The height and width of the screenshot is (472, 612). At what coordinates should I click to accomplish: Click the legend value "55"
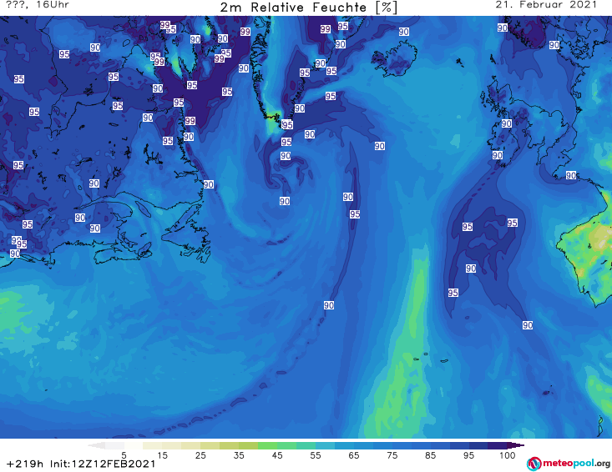click(x=316, y=455)
